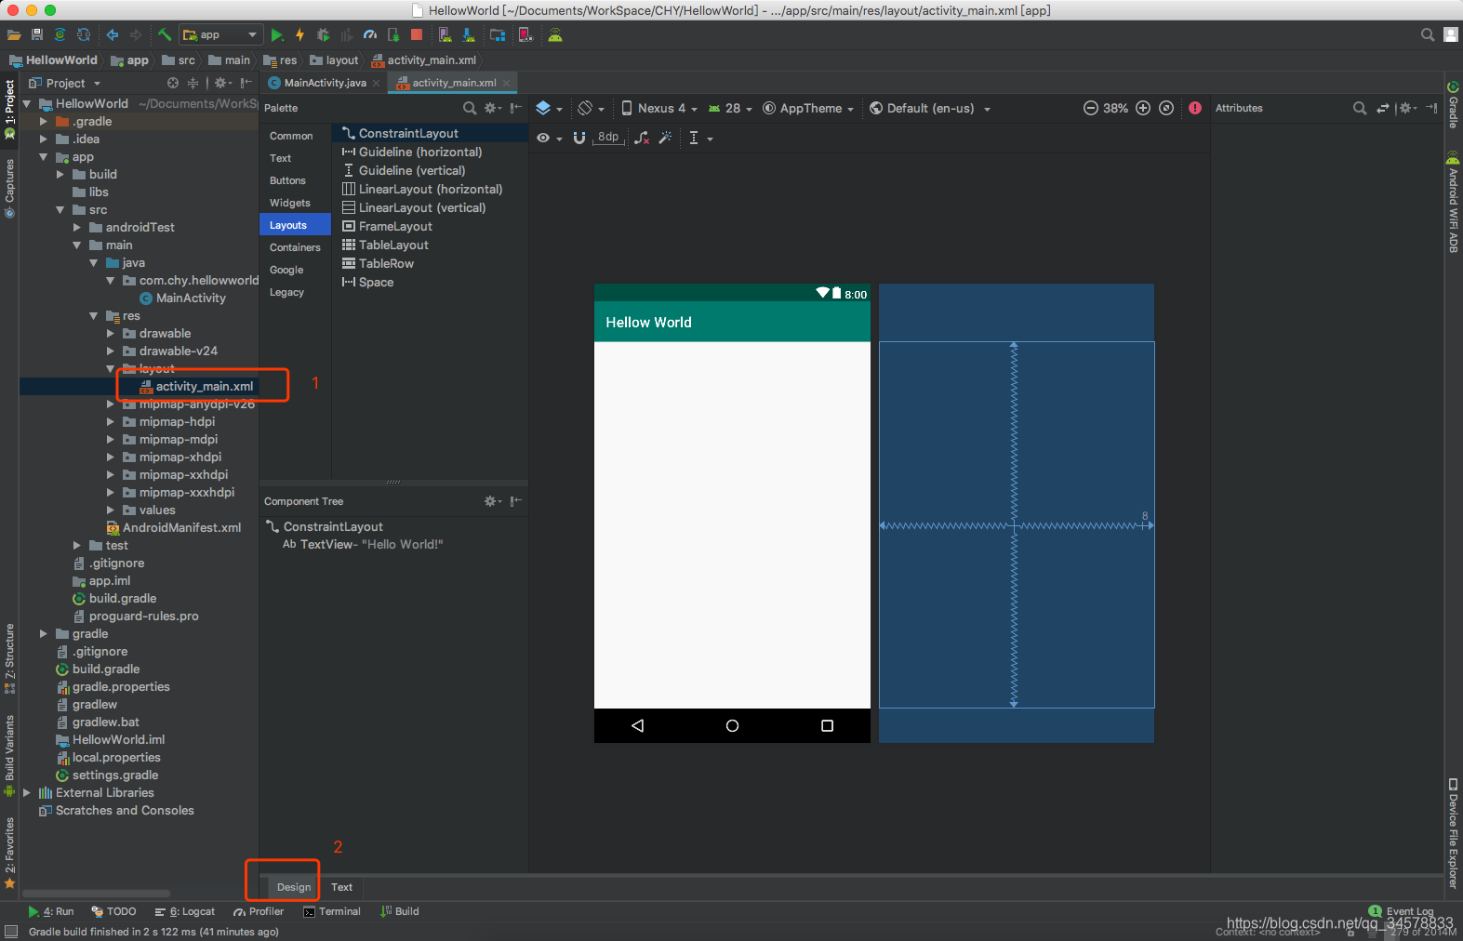Select TextView in Component Tree
This screenshot has width=1463, height=941.
tap(363, 544)
